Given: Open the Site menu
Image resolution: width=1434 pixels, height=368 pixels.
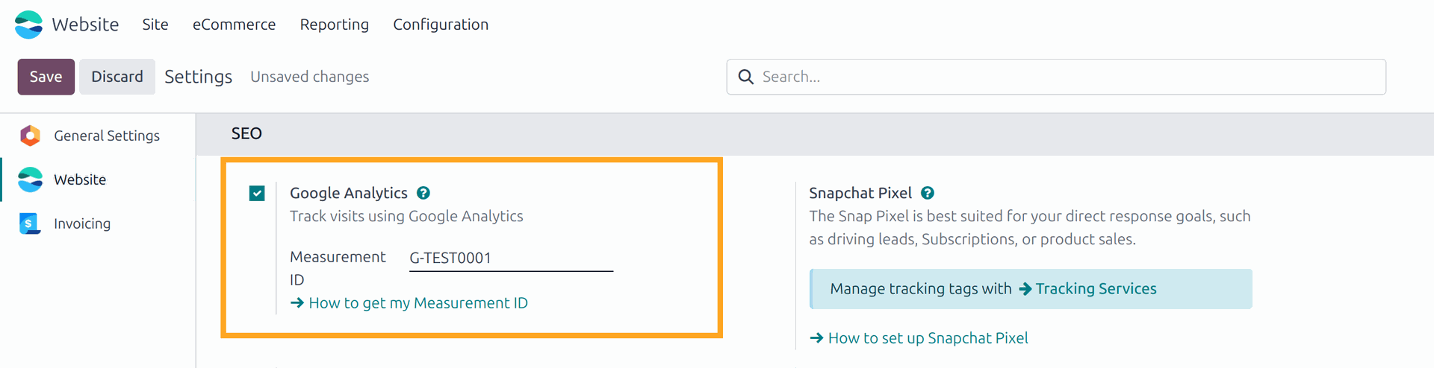Looking at the screenshot, I should point(155,25).
